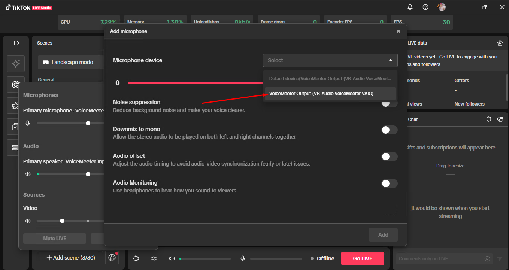Open Landscape mode selector
Image resolution: width=509 pixels, height=270 pixels.
(71, 62)
